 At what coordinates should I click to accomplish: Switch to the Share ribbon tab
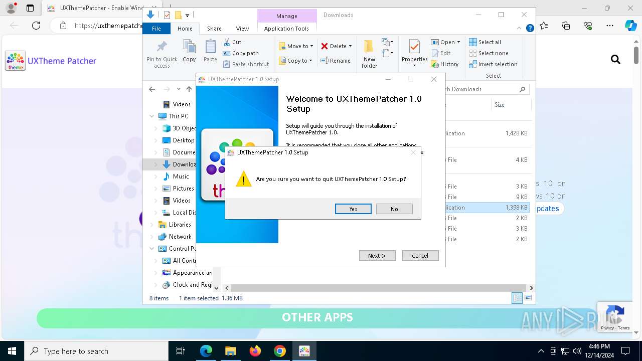pos(214,29)
